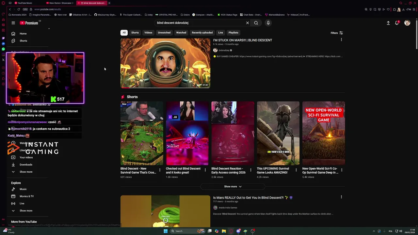Open KICK Status Page bookmark
Viewport: 418px width, 235px height.
tap(227, 15)
